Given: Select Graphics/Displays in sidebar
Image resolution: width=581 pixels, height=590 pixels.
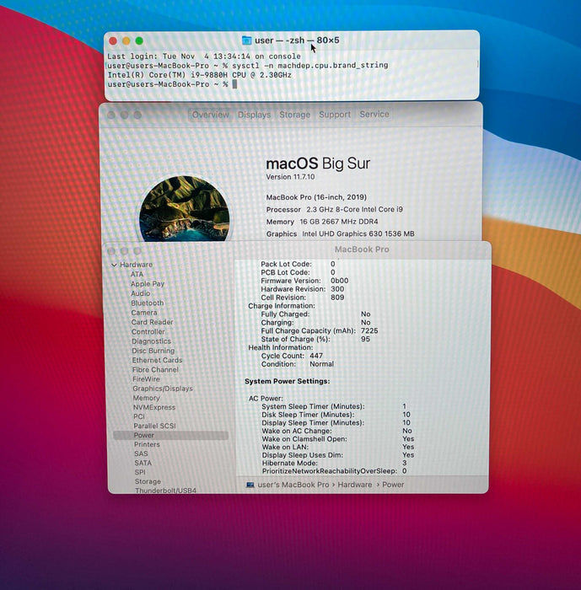Looking at the screenshot, I should click(163, 389).
